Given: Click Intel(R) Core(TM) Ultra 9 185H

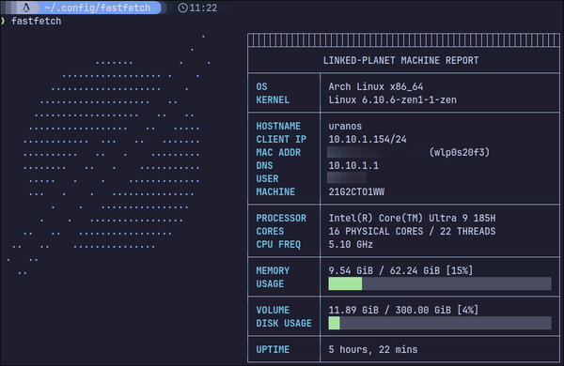Looking at the screenshot, I should click(x=412, y=218).
